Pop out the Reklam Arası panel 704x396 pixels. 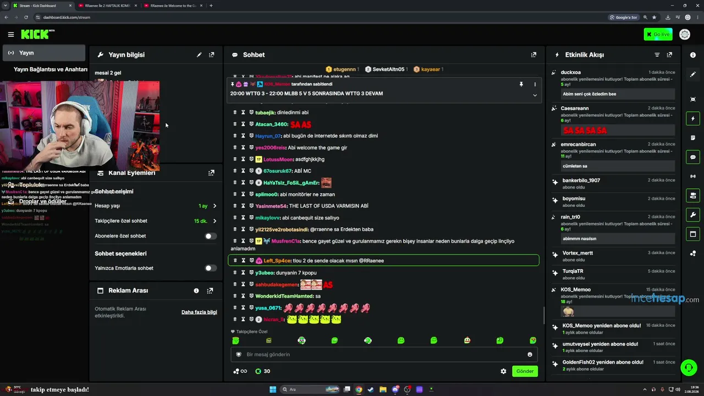[x=210, y=290]
